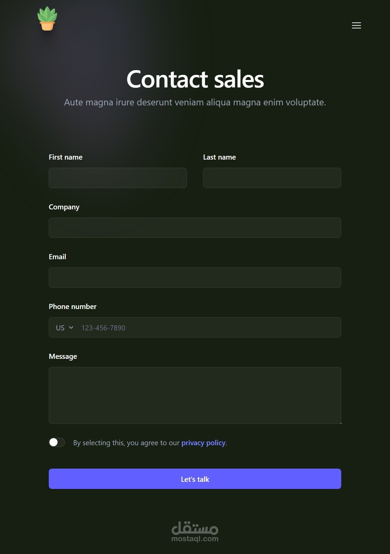Click inside the Message text area

coord(195,395)
